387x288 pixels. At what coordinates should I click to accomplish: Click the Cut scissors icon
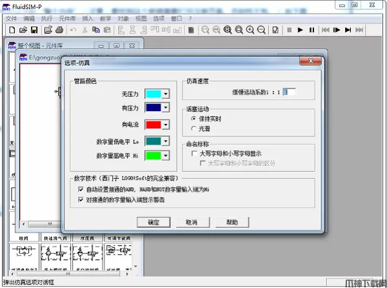[x=84, y=30]
